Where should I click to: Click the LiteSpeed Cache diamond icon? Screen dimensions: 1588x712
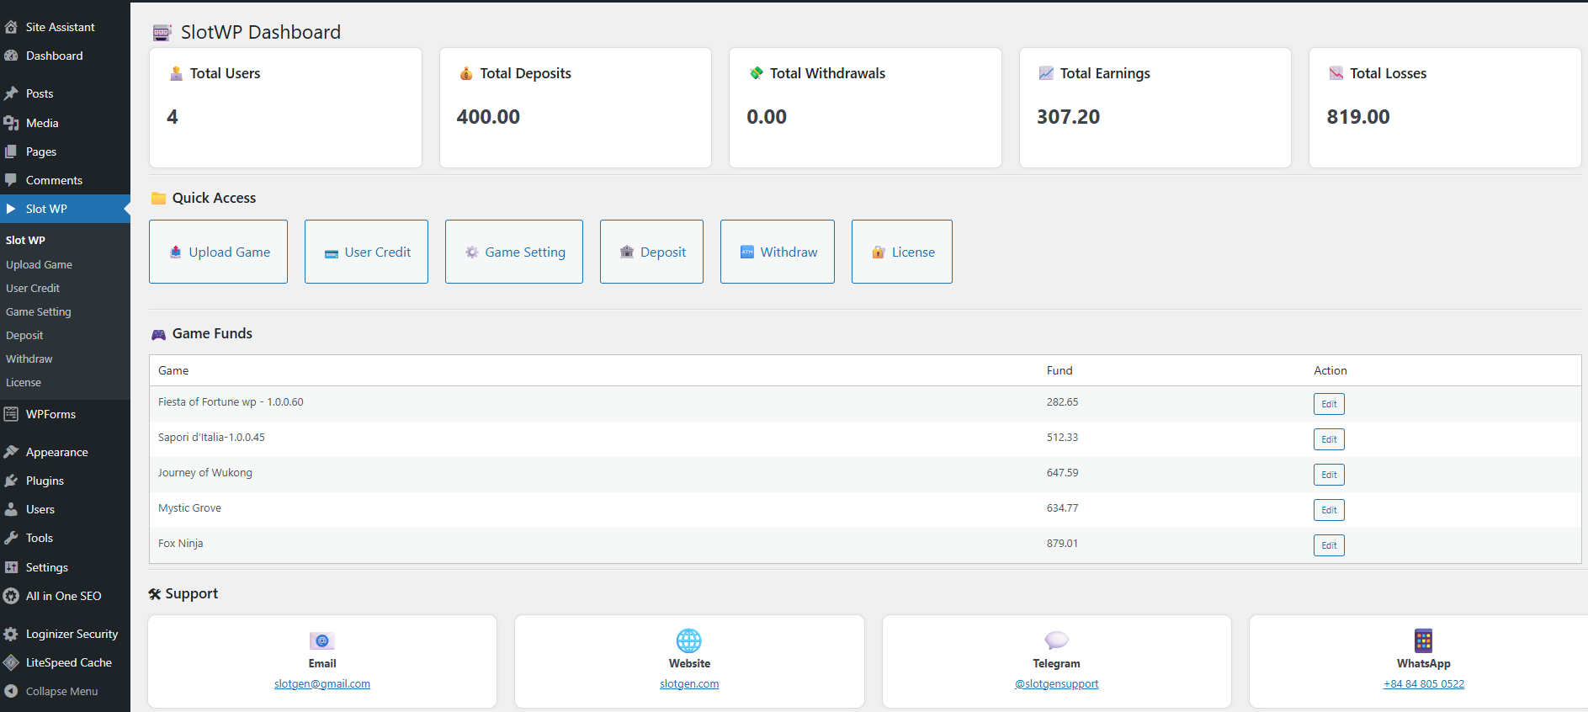(x=11, y=662)
